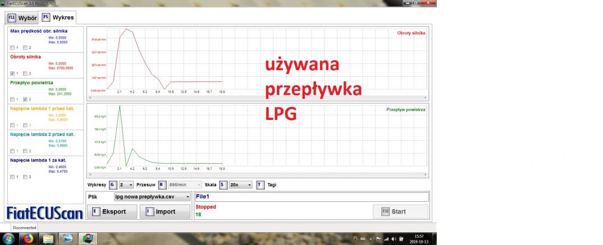Tick checkbox 1 for Max prędkość obr. silnika
The height and width of the screenshot is (245, 603).
(12, 48)
